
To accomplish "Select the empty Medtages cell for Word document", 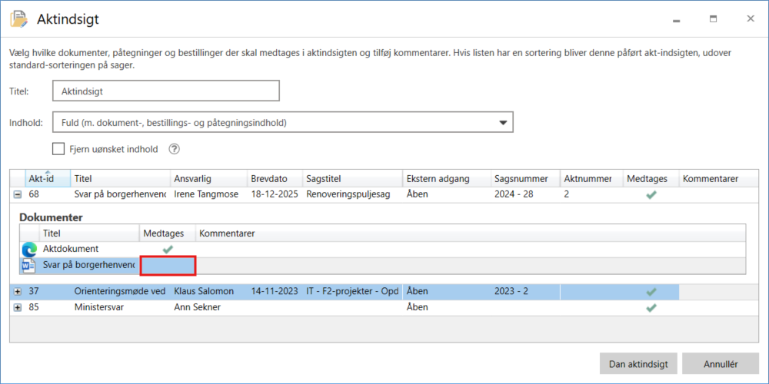I will pyautogui.click(x=168, y=266).
